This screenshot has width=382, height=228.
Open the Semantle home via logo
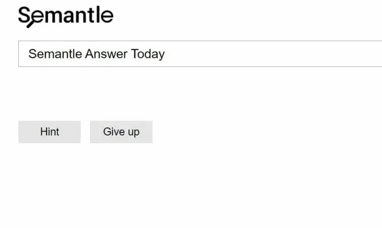pyautogui.click(x=66, y=17)
